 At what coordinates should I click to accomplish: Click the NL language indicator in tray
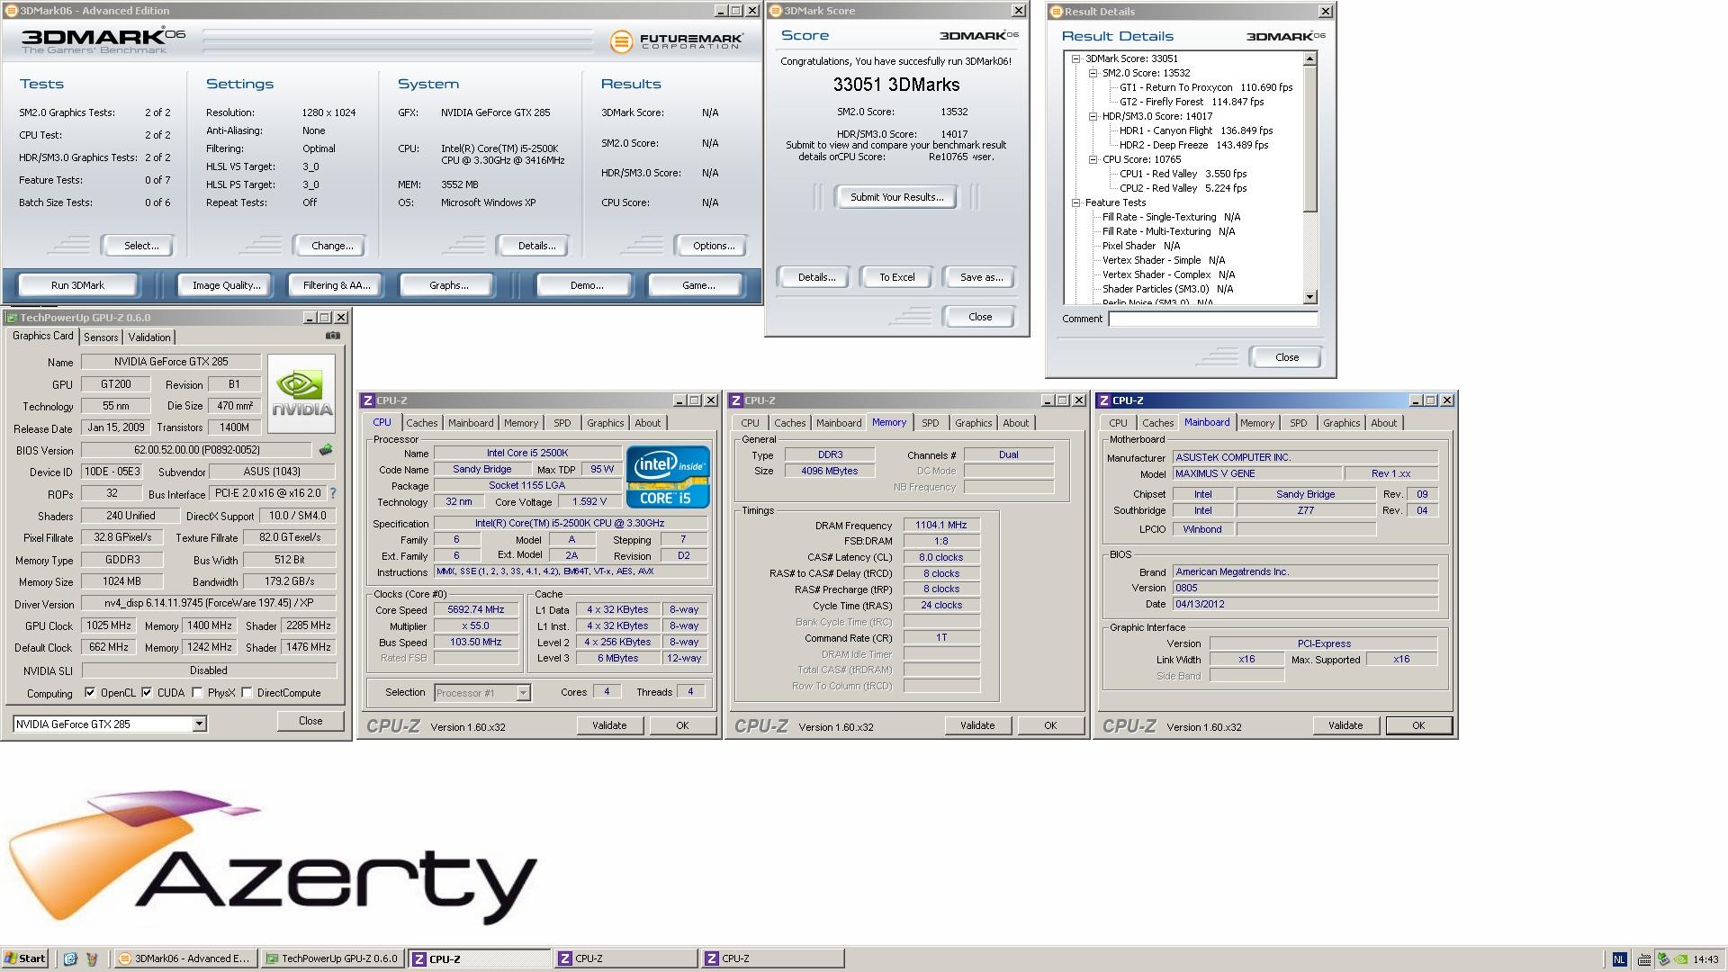(1619, 959)
